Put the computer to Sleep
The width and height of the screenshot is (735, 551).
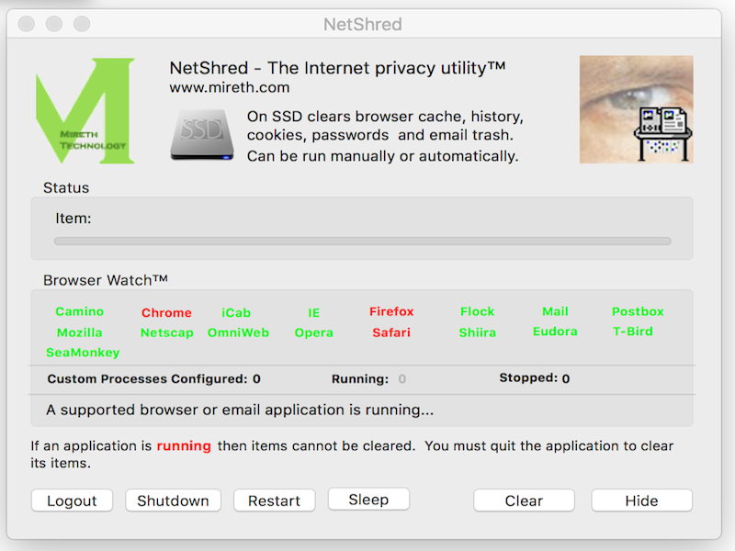point(368,500)
